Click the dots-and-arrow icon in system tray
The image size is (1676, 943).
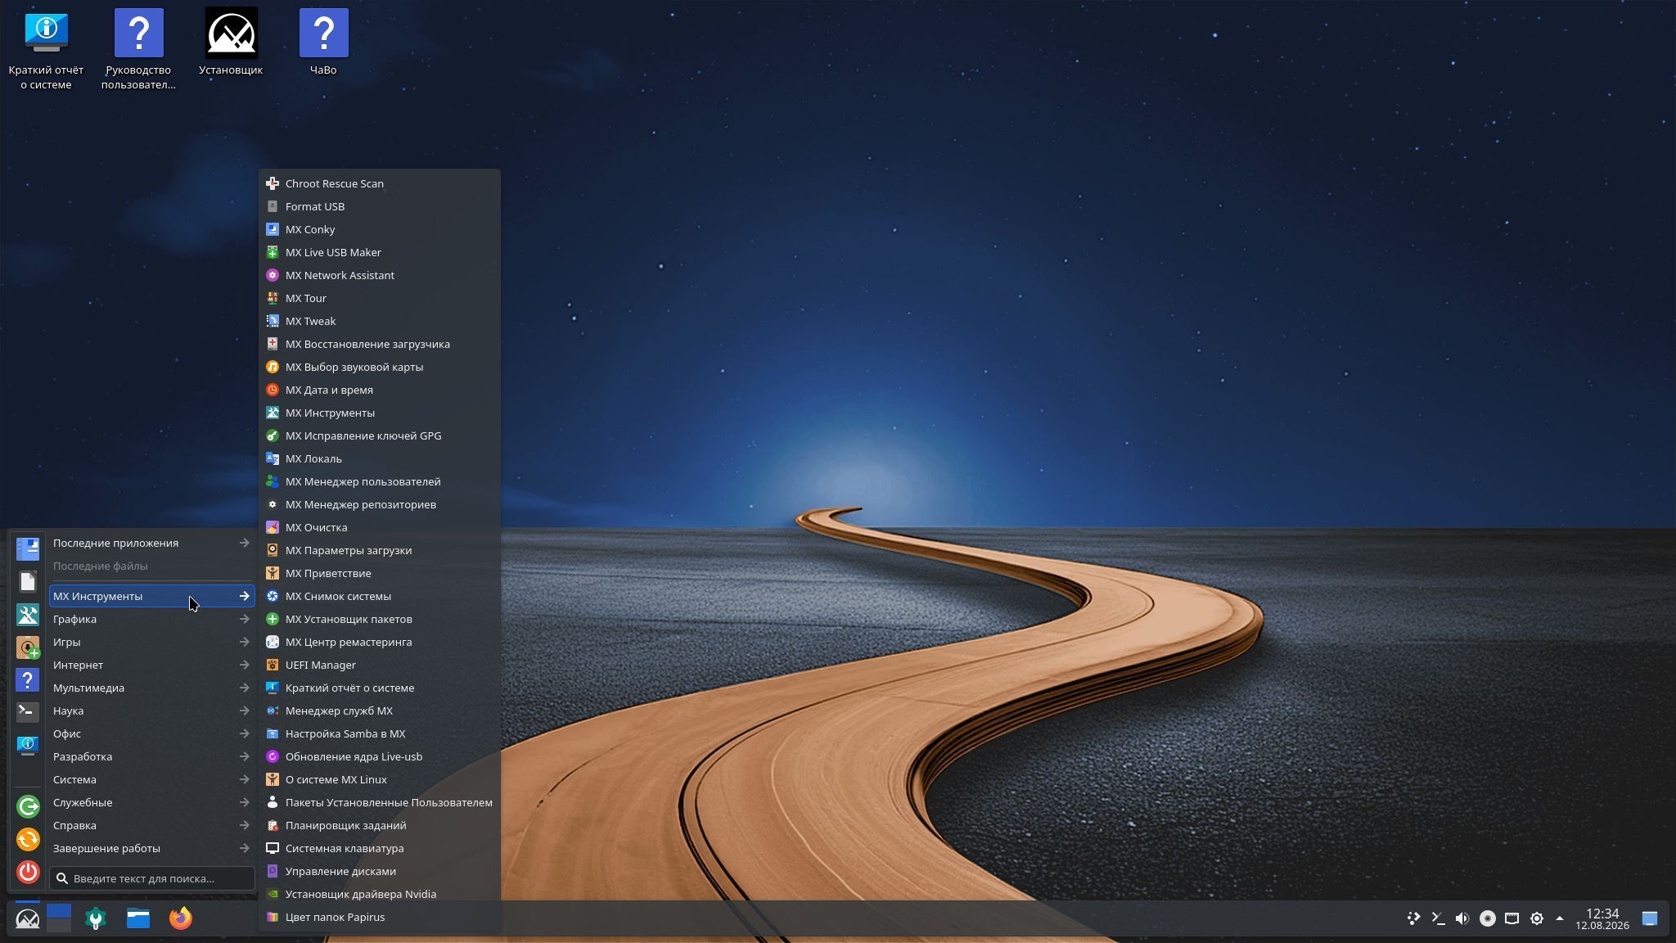pyautogui.click(x=1413, y=918)
